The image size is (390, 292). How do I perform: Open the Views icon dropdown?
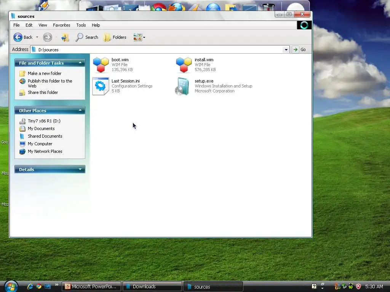click(139, 37)
